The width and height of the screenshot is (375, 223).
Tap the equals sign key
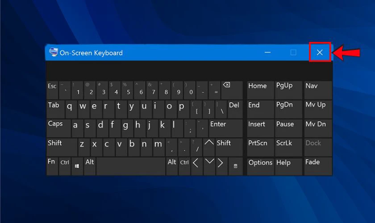[214, 90]
